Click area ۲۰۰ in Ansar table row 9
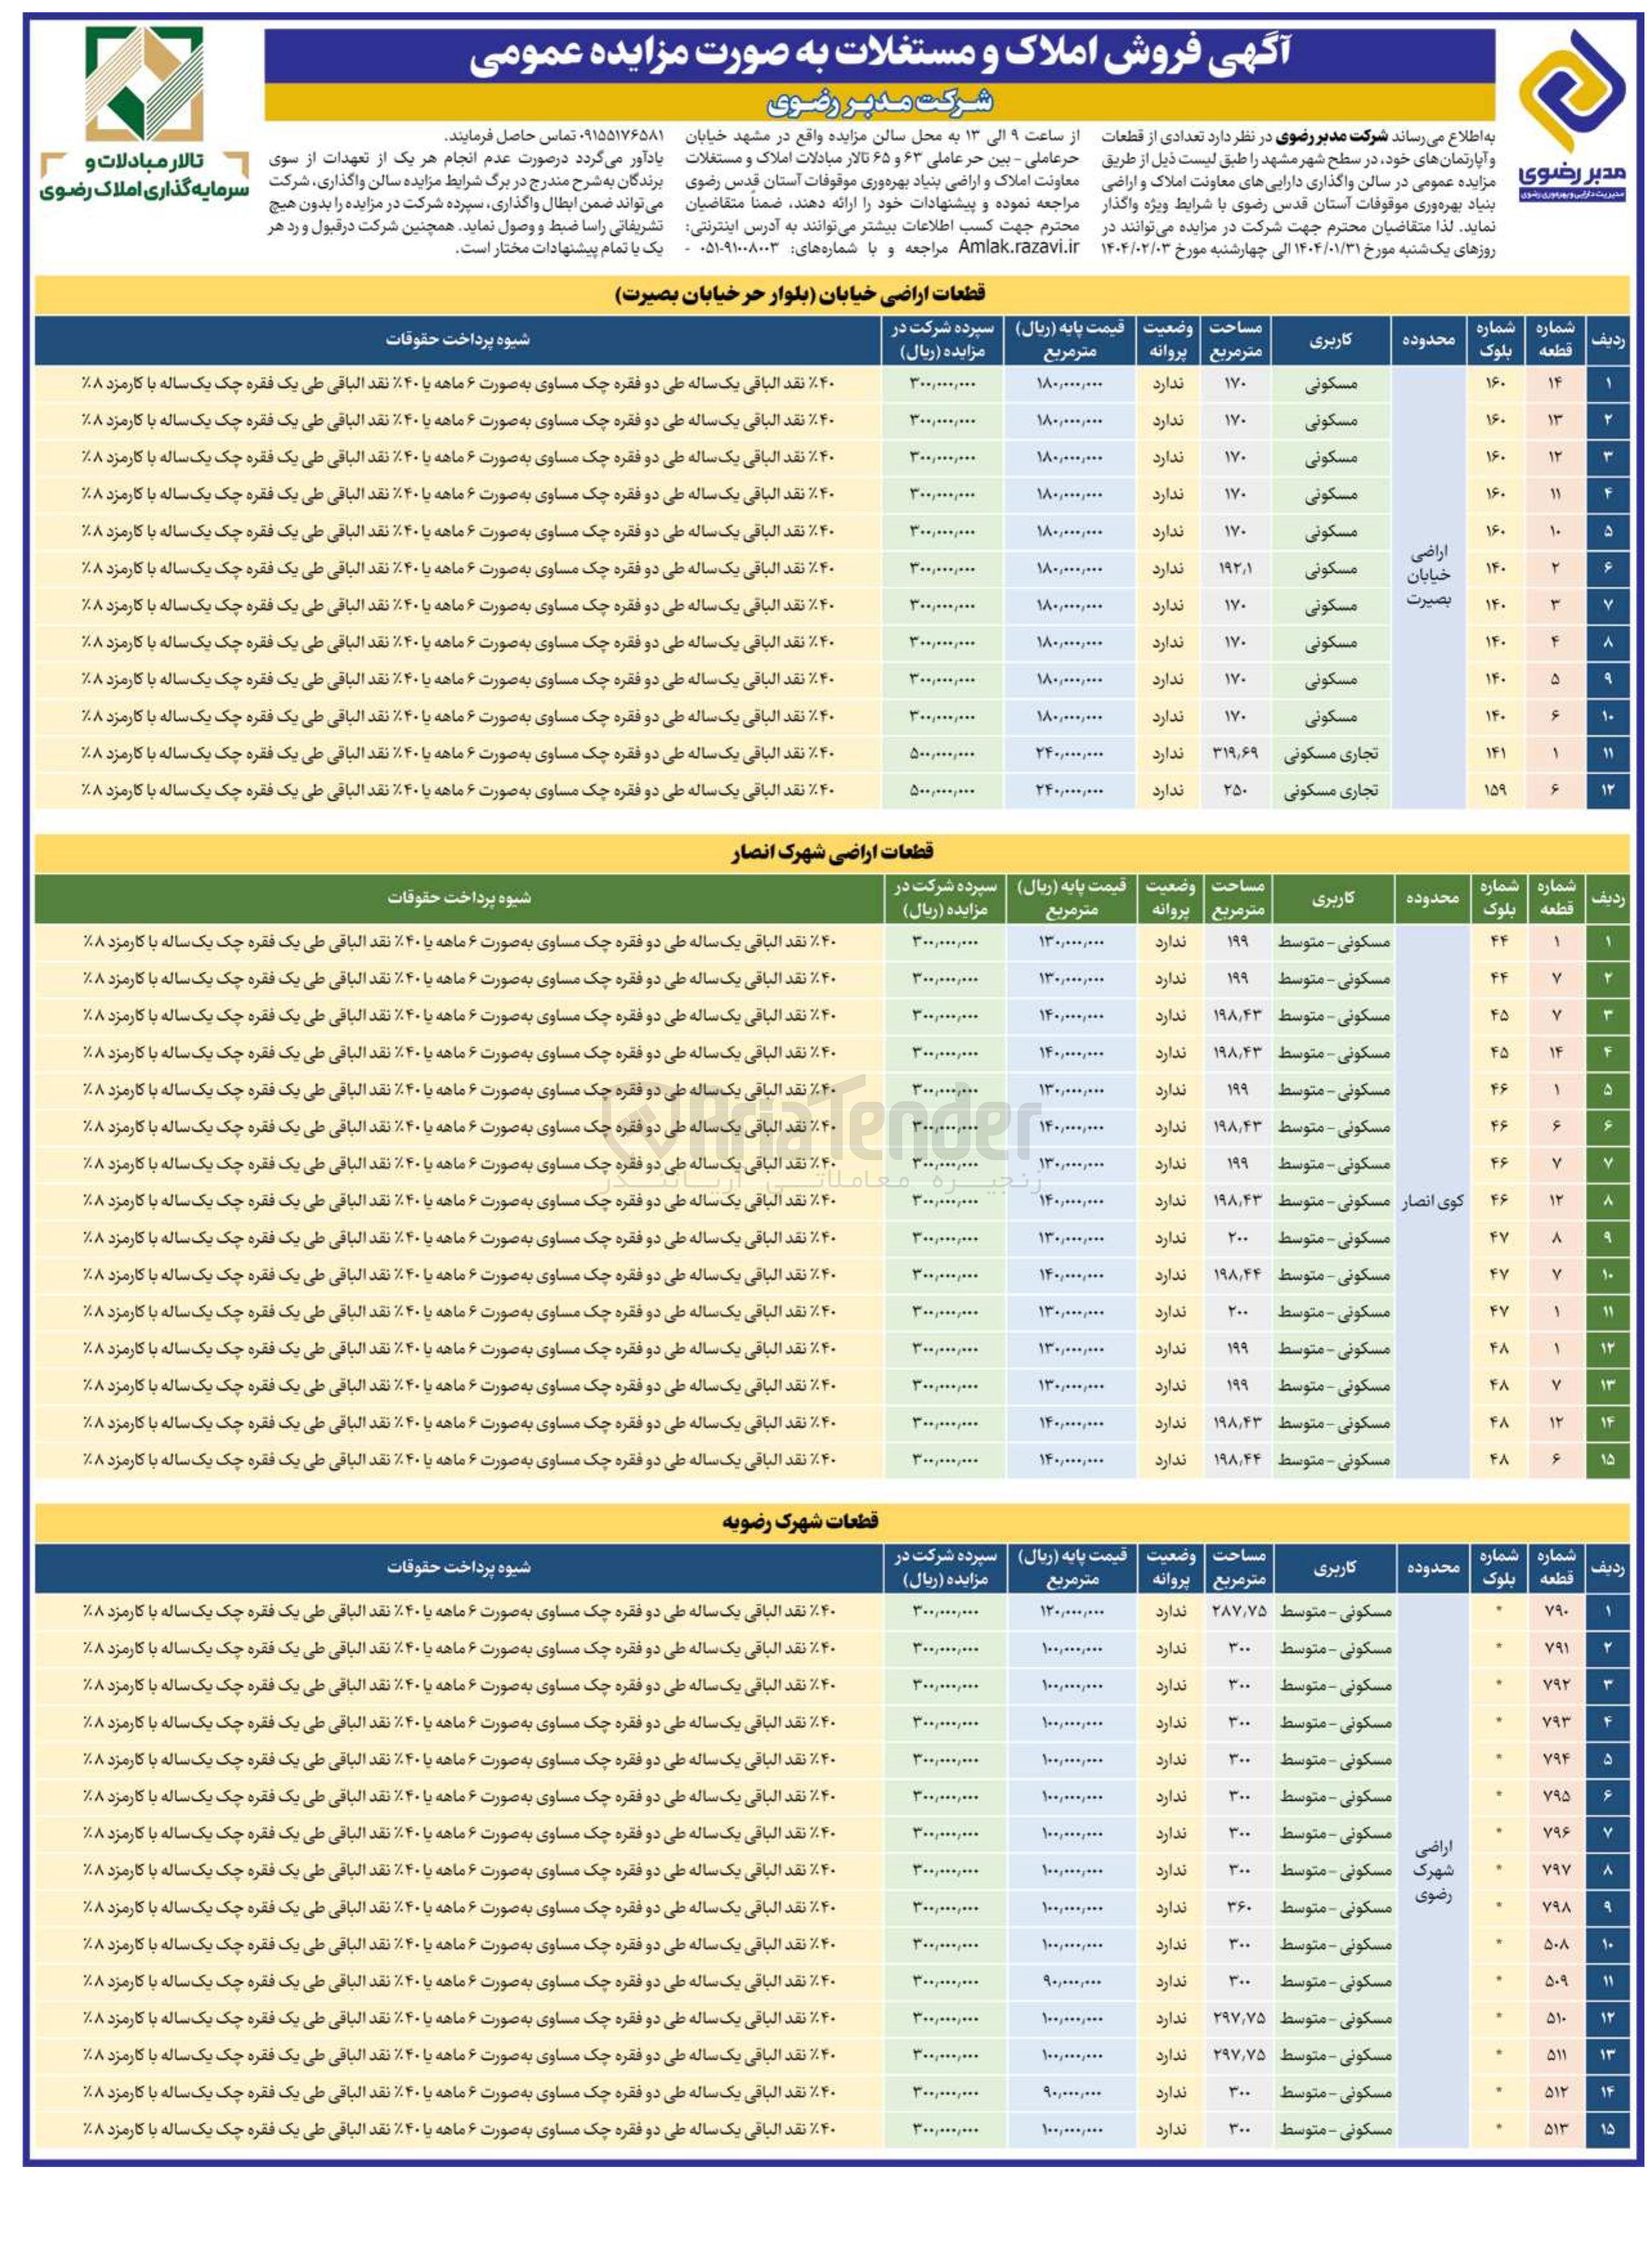 pos(1237,1239)
